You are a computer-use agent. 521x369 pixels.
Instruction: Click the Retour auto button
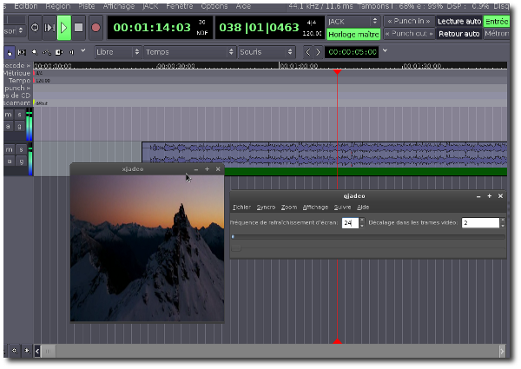[x=458, y=35]
